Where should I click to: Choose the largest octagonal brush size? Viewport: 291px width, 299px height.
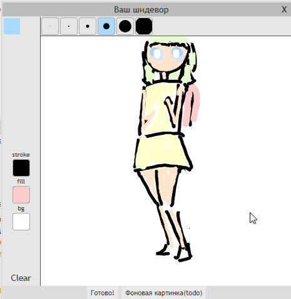(x=144, y=26)
